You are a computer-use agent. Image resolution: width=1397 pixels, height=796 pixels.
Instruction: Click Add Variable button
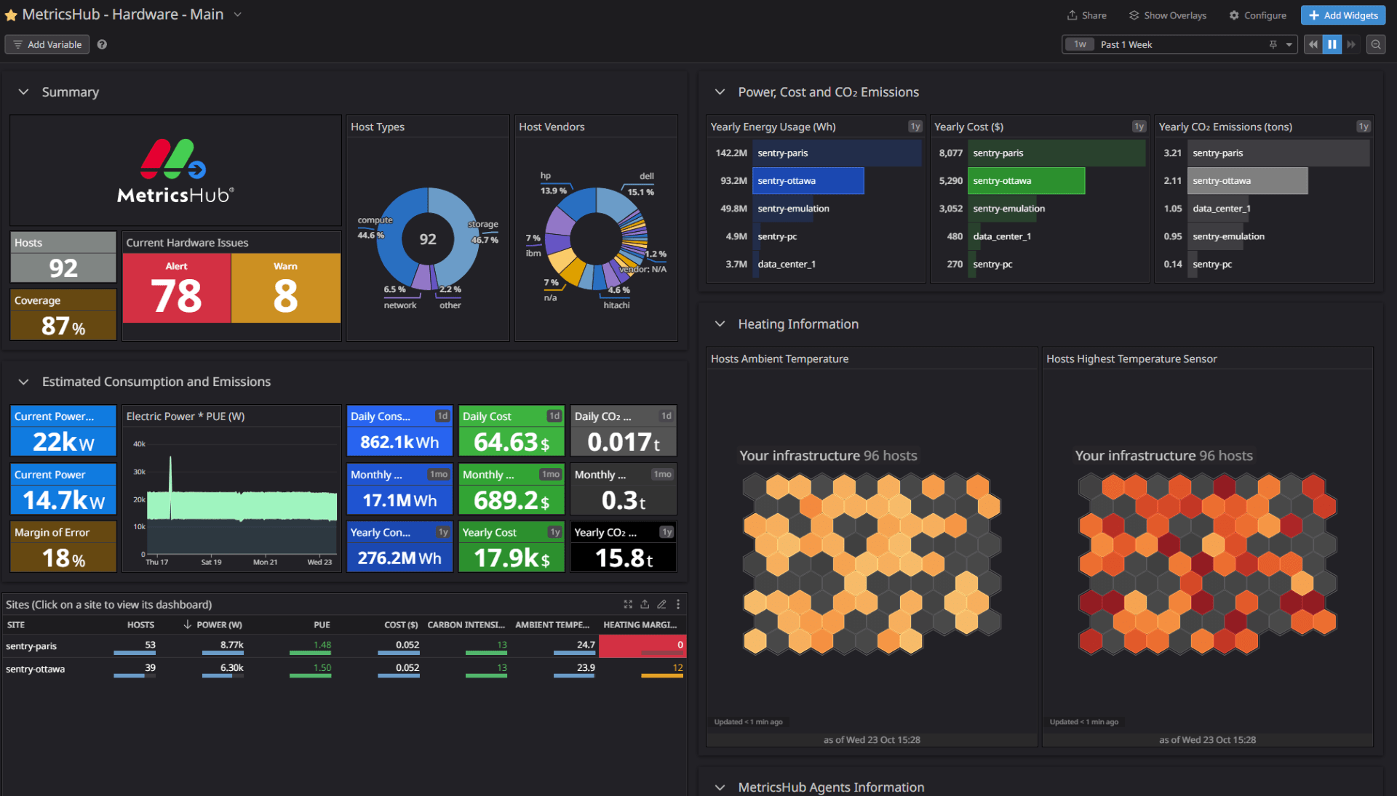pyautogui.click(x=47, y=44)
